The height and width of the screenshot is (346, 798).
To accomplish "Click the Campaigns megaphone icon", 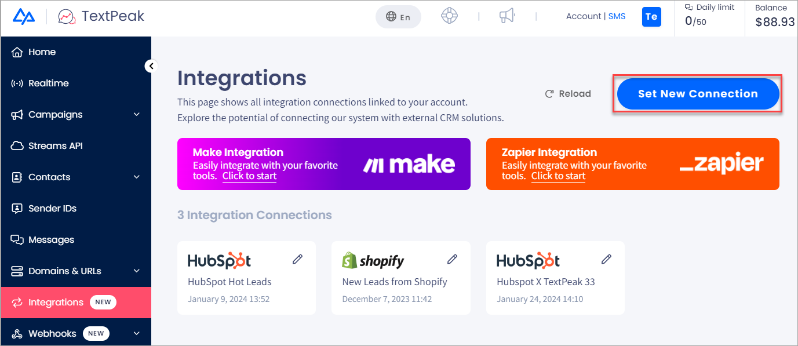I will click(x=17, y=115).
